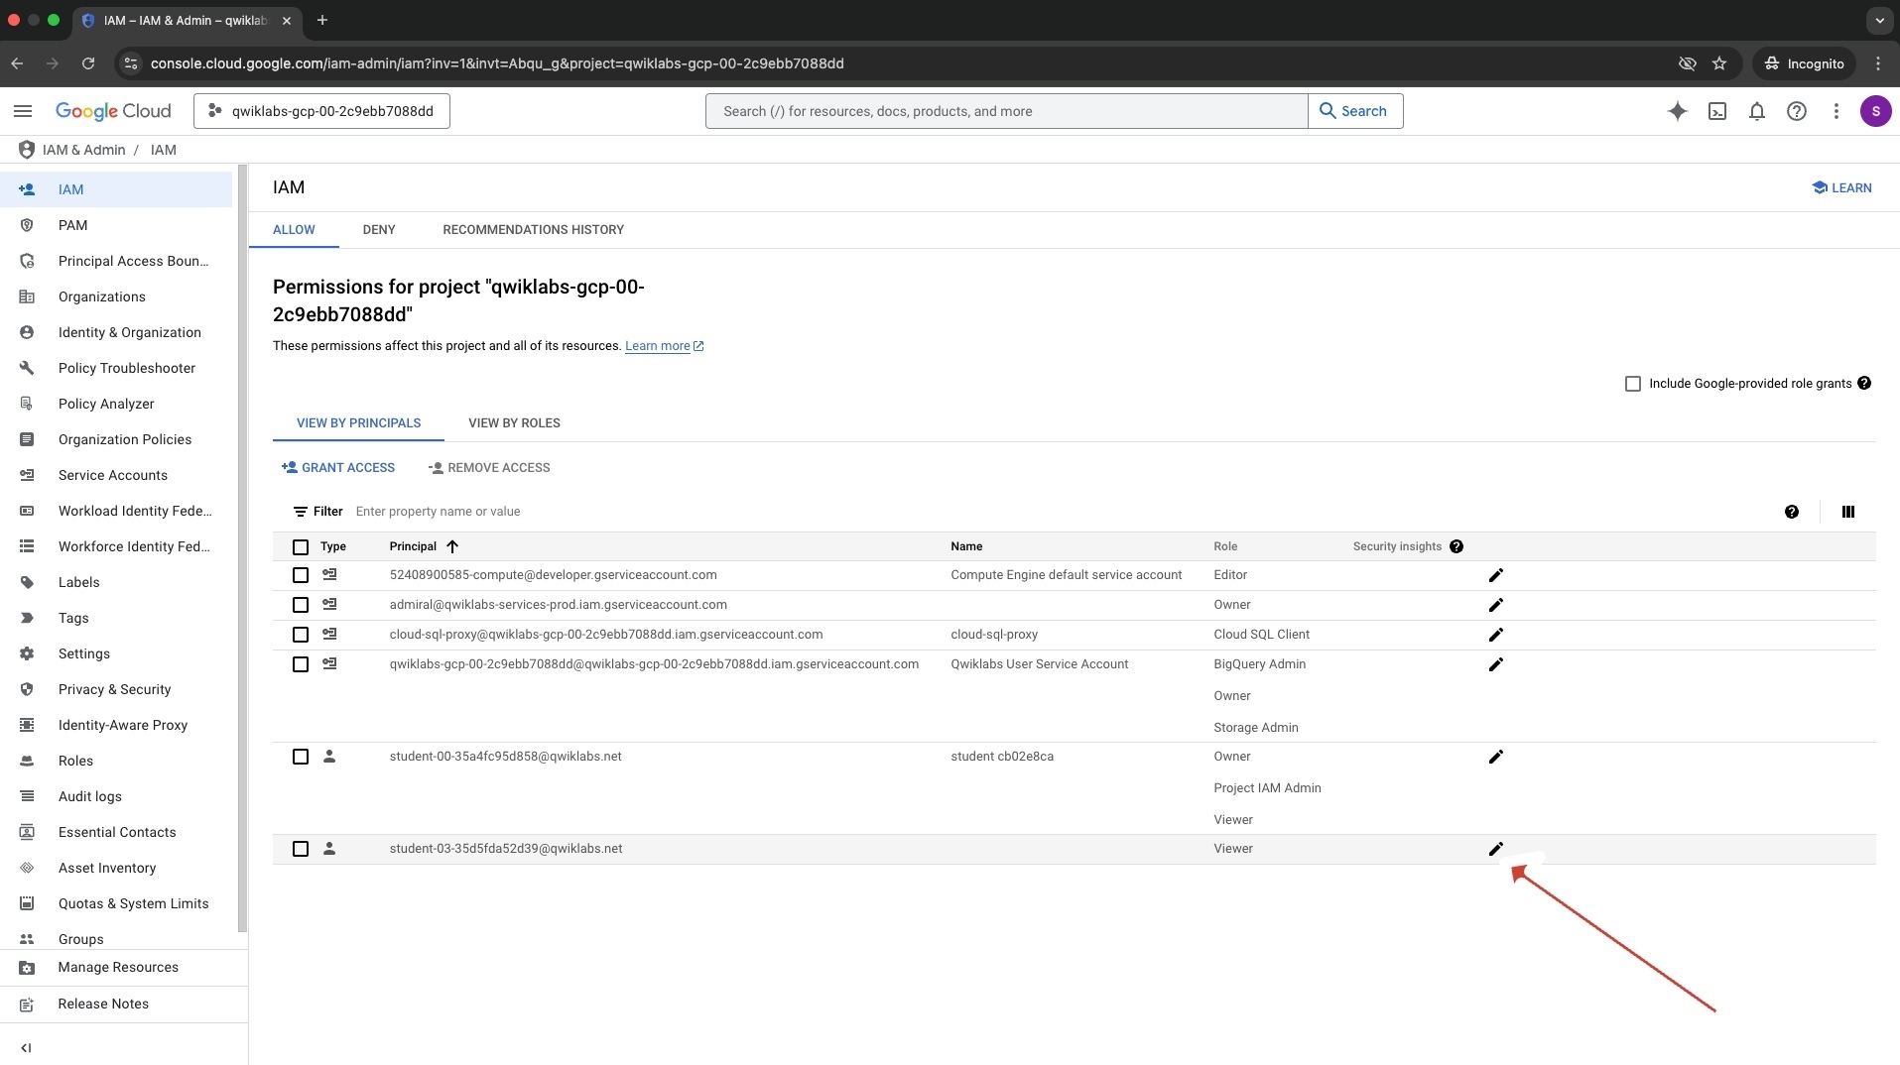Open Manage Resources in sidebar
This screenshot has width=1900, height=1065.
pyautogui.click(x=118, y=968)
